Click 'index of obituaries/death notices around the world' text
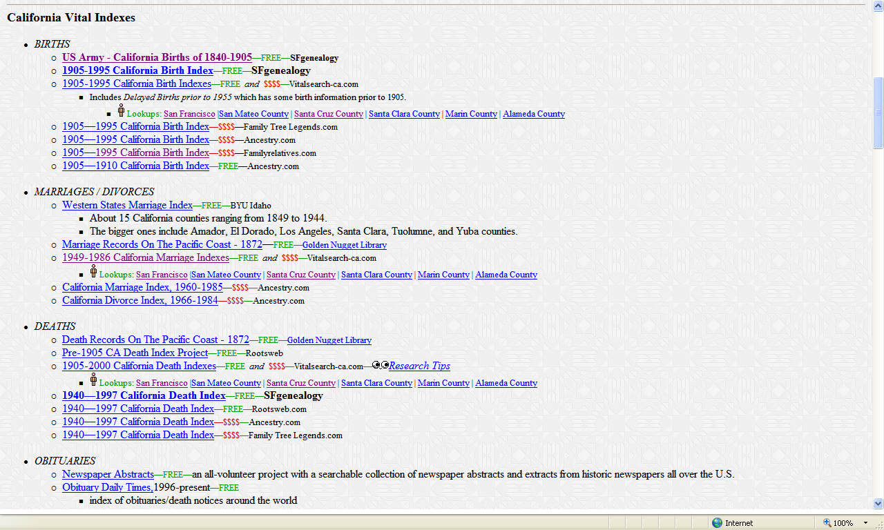Screen dimensions: 884x530 click(x=193, y=500)
